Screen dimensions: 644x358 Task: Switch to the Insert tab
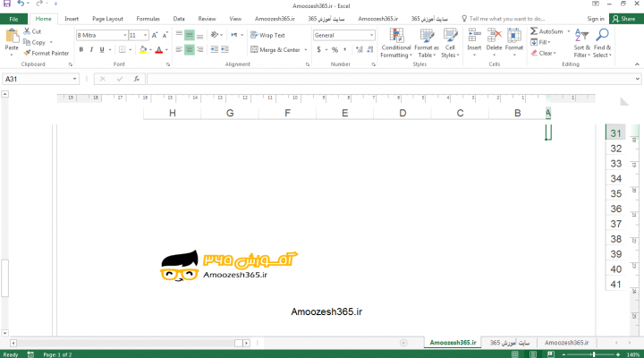[x=72, y=19]
